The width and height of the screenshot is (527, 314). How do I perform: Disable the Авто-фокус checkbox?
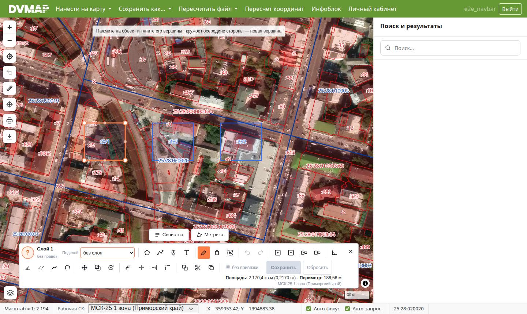309,309
